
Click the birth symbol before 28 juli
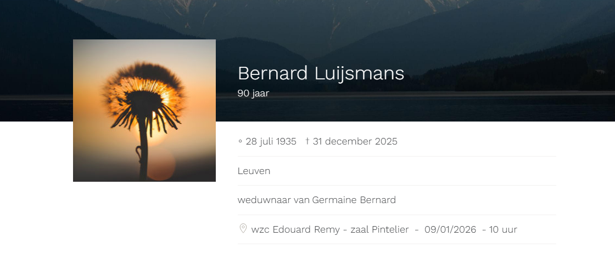point(240,141)
